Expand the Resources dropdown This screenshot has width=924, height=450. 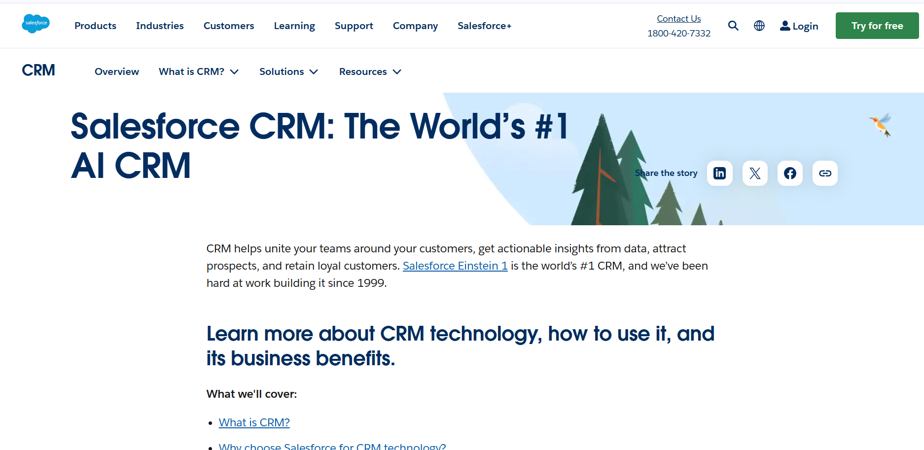click(x=370, y=71)
